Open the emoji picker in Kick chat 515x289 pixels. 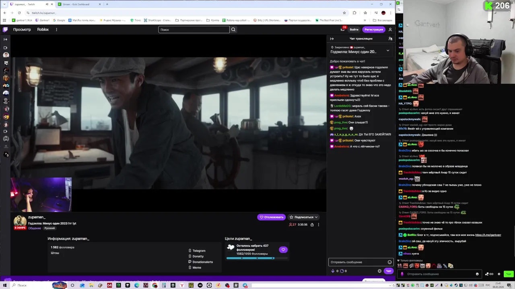(x=477, y=274)
